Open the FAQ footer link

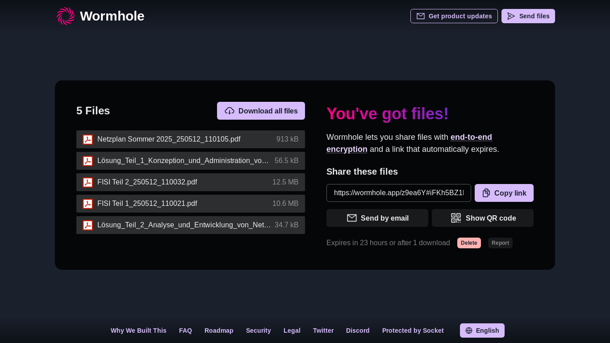(x=185, y=330)
